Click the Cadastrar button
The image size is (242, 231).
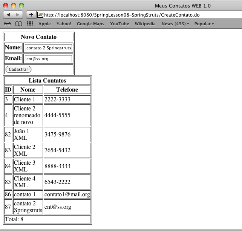(18, 69)
